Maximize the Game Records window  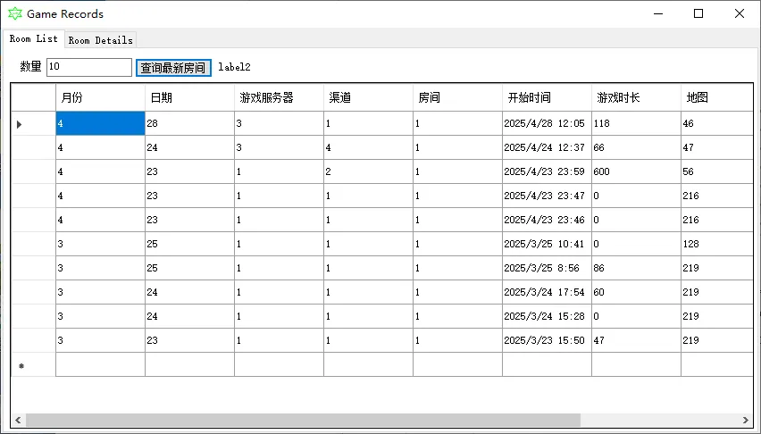(698, 13)
